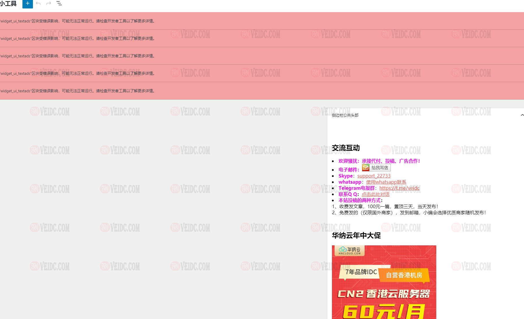
Task: Select the 华纳云年中大促 heading
Action: point(356,235)
